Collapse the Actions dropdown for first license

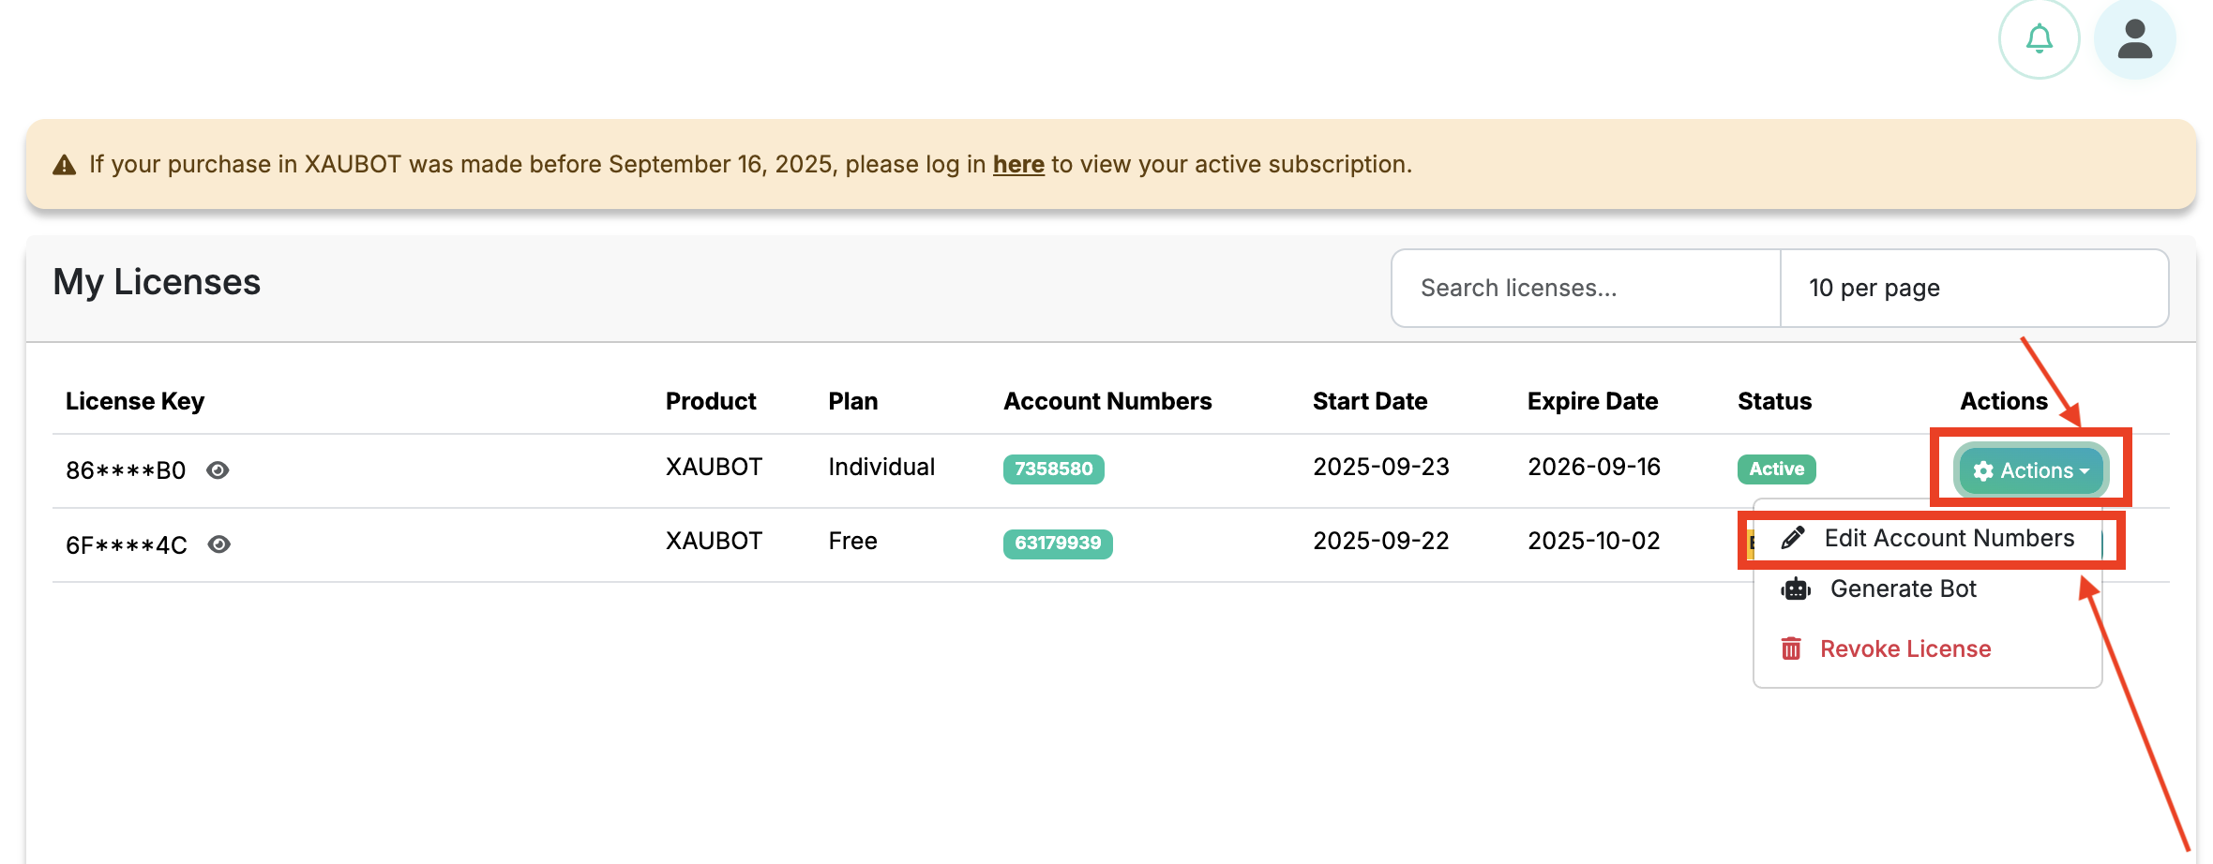pos(2031,470)
